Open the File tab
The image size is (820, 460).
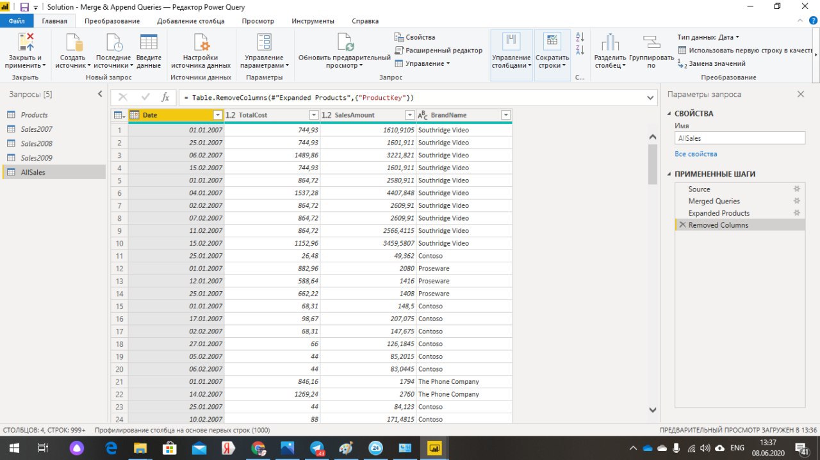pyautogui.click(x=17, y=20)
